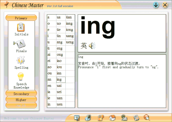Select the final "ai"
The width and height of the screenshot is (172, 122).
52,55
